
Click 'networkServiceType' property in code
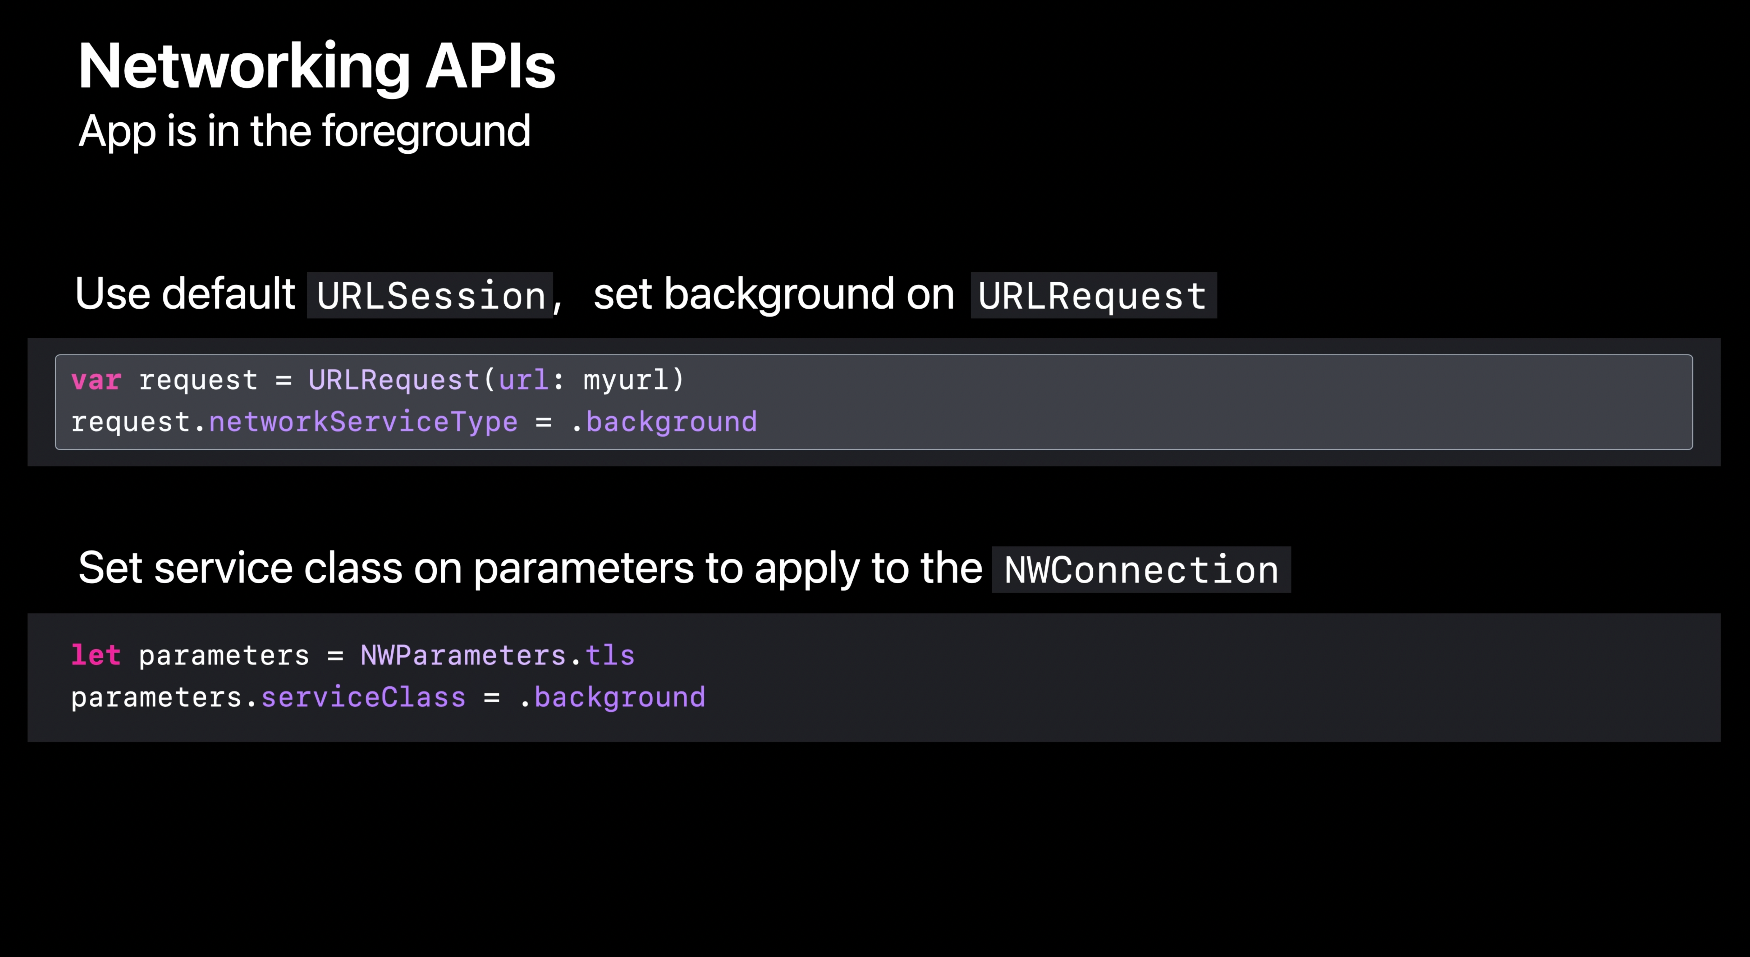coord(363,422)
